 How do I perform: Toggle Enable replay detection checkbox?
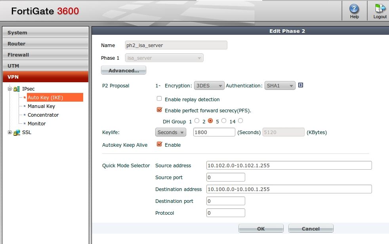tap(159, 98)
